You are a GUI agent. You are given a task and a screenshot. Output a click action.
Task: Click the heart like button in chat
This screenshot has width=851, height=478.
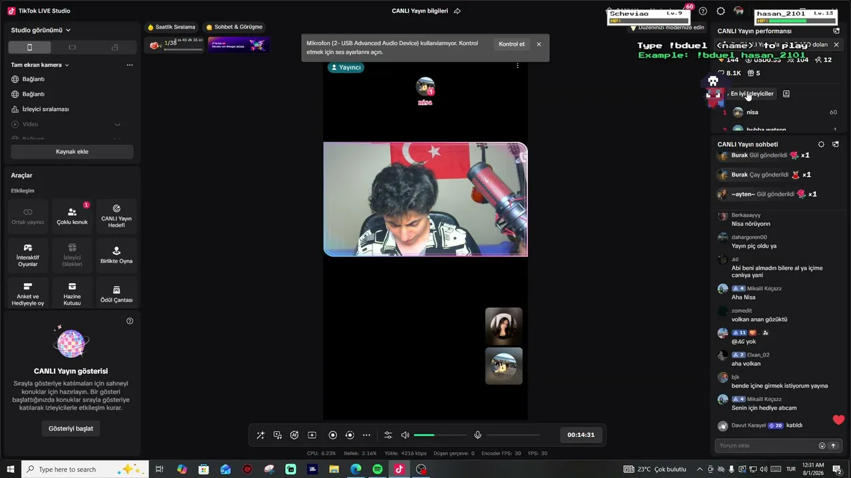(x=838, y=420)
